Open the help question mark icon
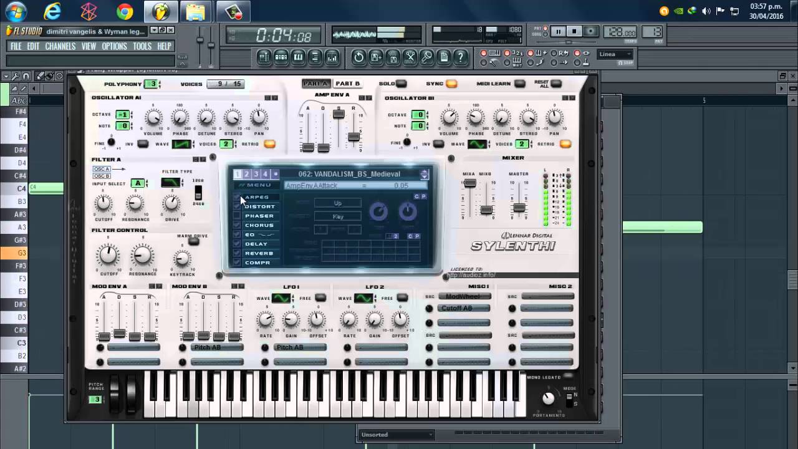 tap(460, 57)
